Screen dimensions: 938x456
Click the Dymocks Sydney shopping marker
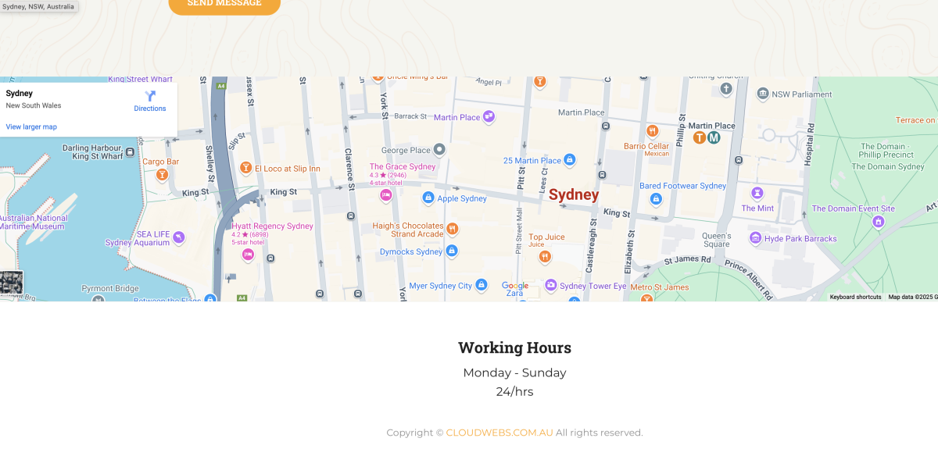[x=452, y=251]
